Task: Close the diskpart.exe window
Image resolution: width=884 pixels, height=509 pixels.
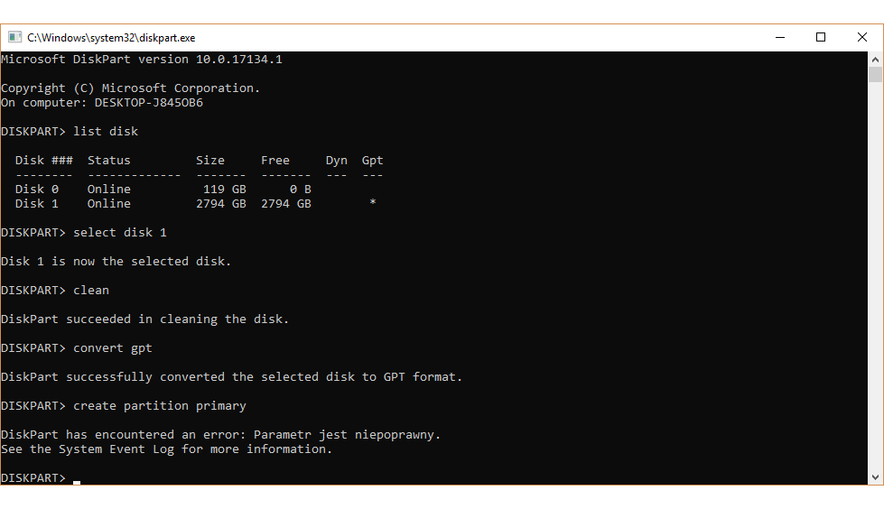Action: tap(862, 37)
